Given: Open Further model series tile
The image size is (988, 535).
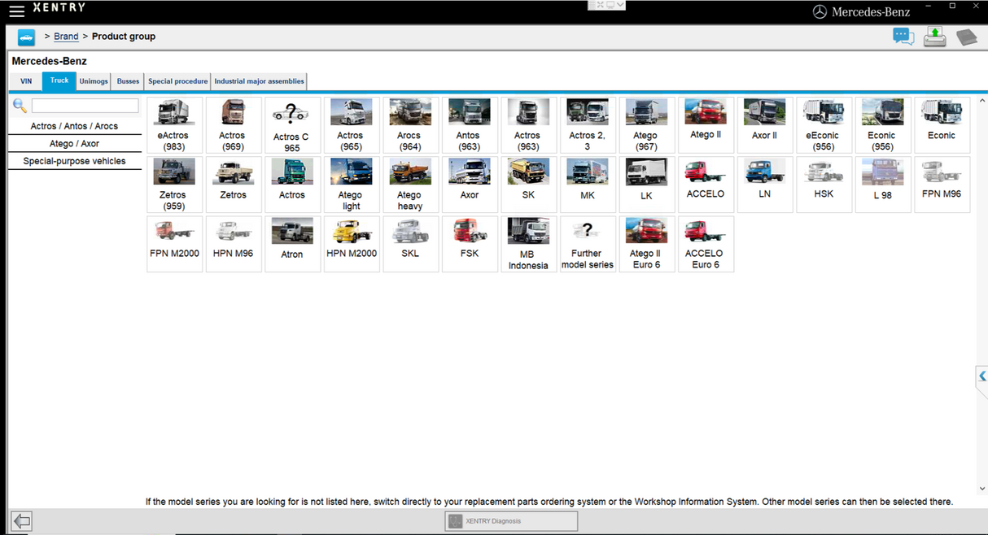Looking at the screenshot, I should point(586,244).
